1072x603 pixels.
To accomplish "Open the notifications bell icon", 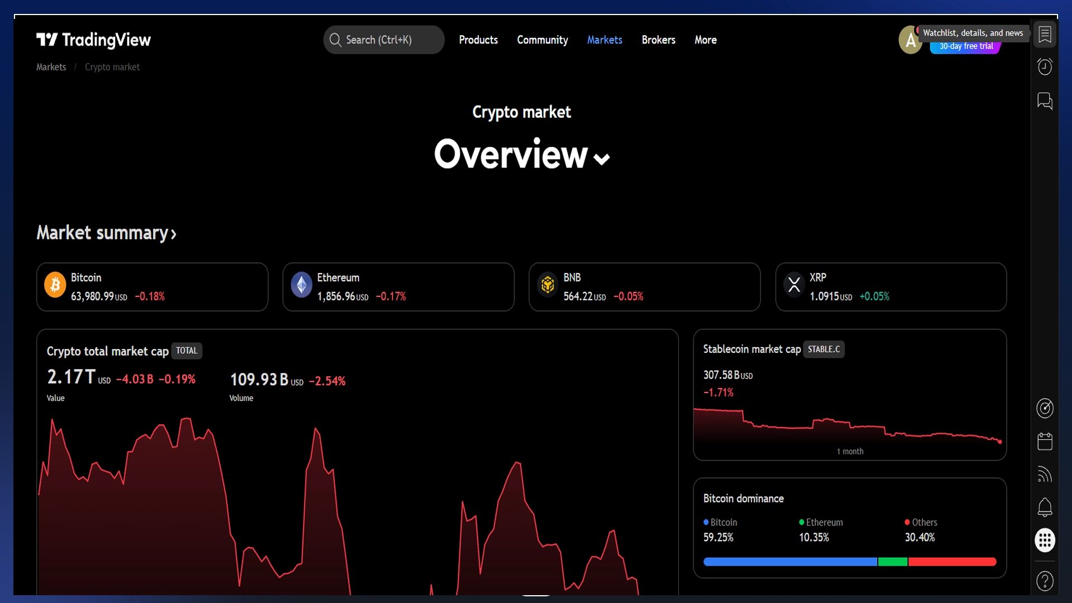I will [x=1045, y=508].
